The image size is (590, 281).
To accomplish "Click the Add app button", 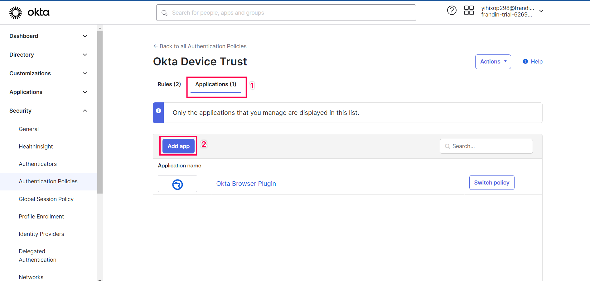I will [178, 146].
